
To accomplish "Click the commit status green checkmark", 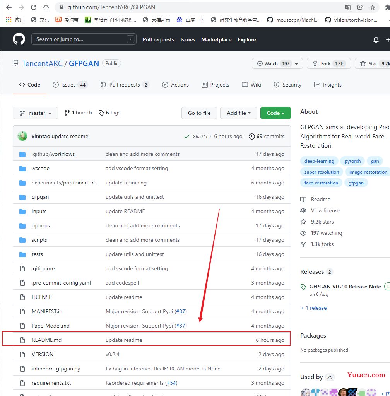I will click(x=187, y=137).
